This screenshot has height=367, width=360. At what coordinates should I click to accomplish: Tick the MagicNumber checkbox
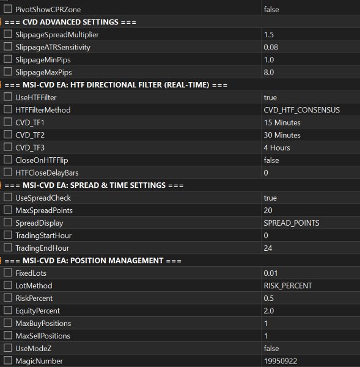coord(8,360)
